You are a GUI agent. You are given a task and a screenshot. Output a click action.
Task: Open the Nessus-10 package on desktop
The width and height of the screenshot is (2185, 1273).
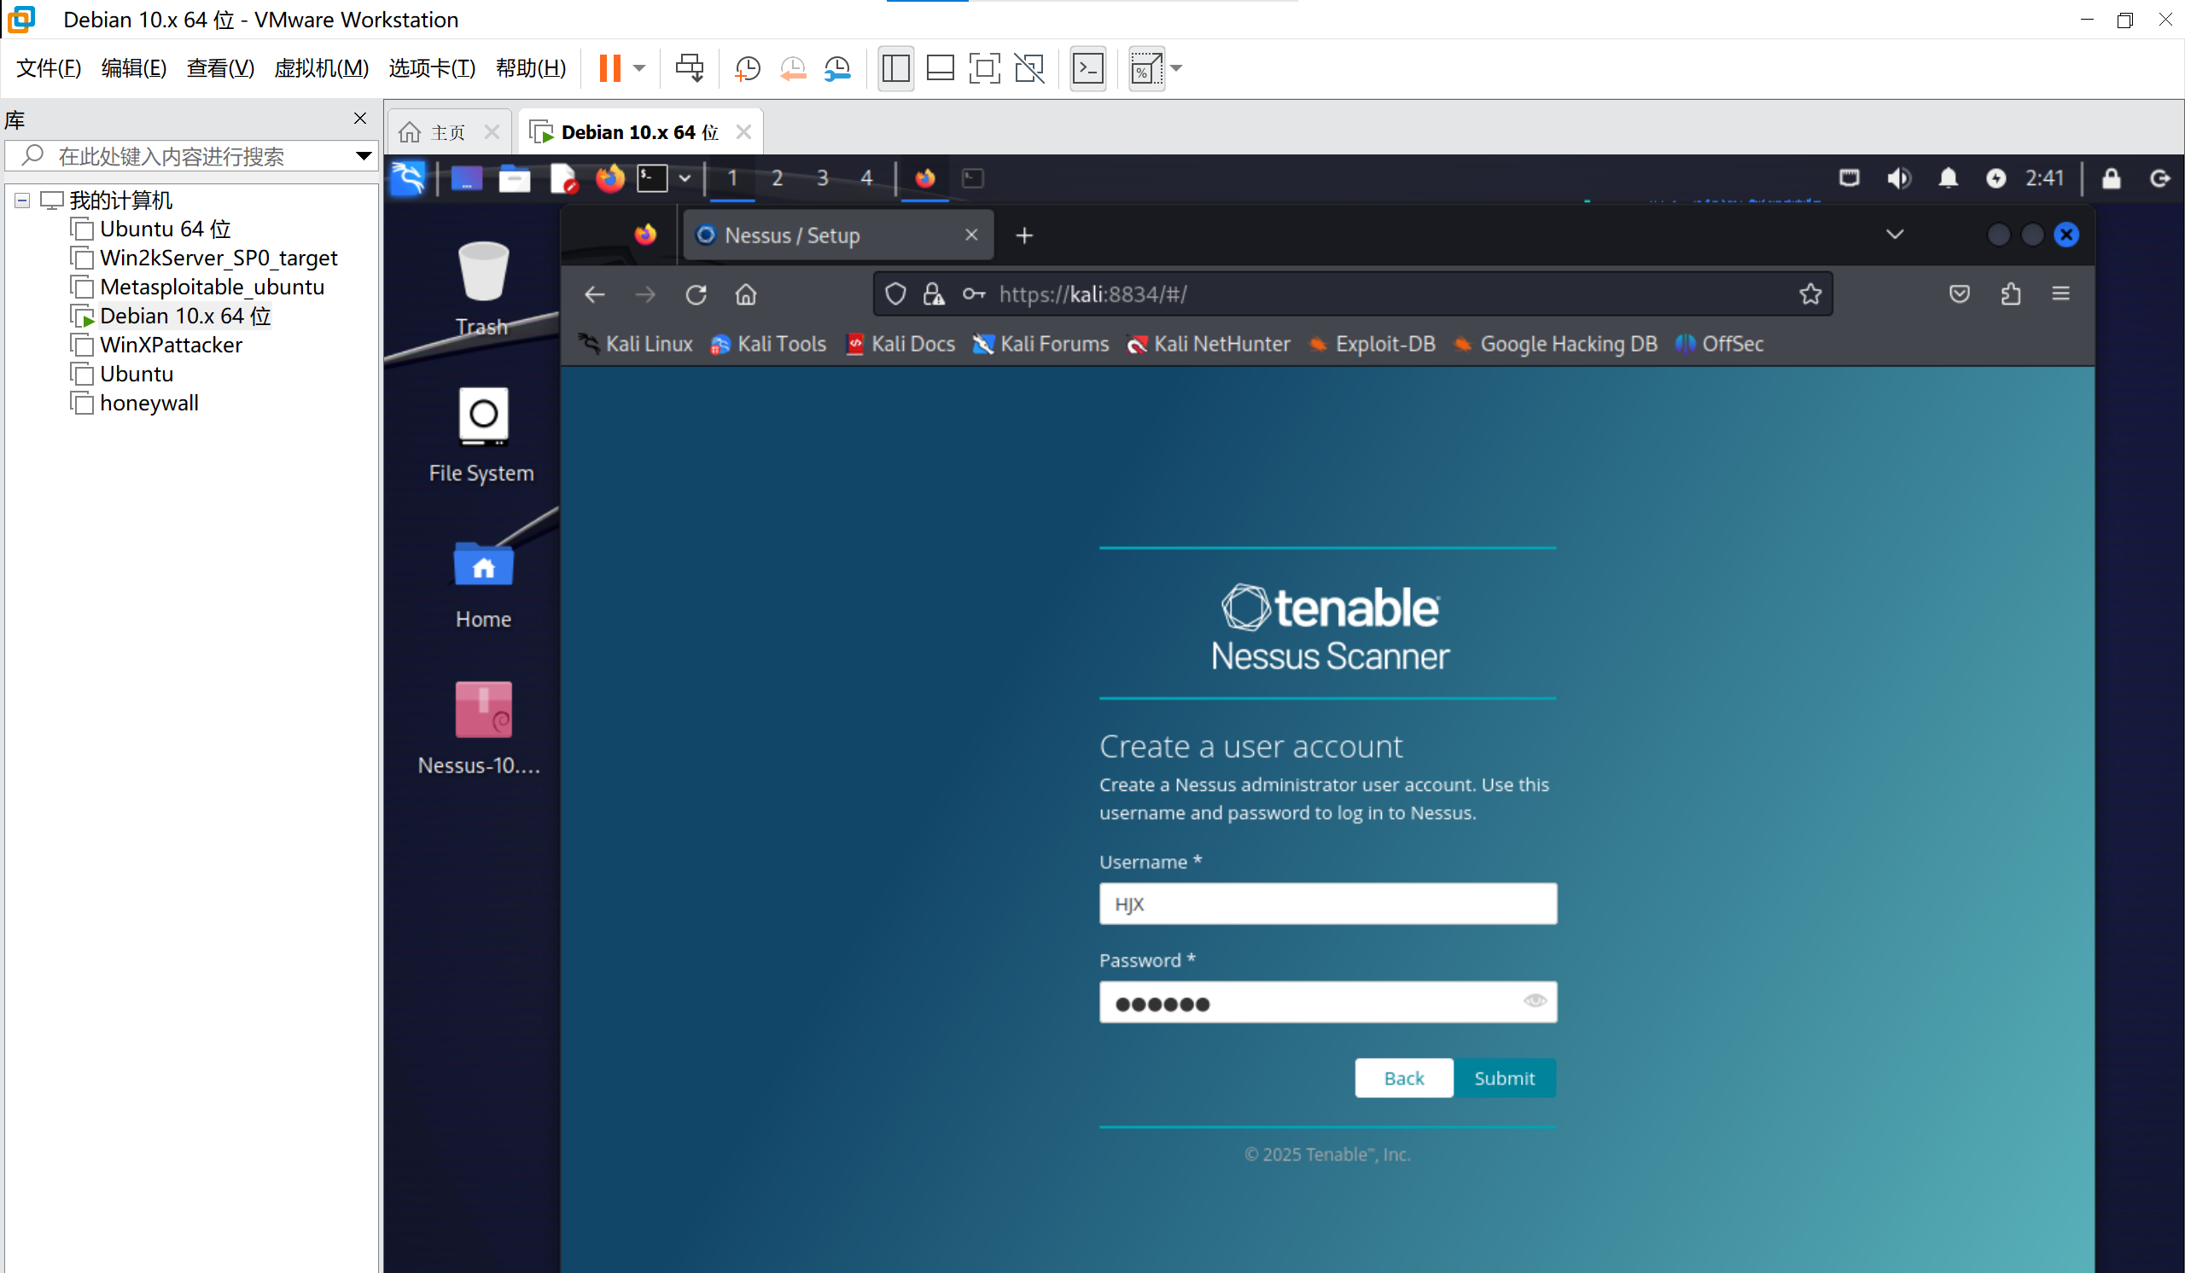pyautogui.click(x=483, y=711)
